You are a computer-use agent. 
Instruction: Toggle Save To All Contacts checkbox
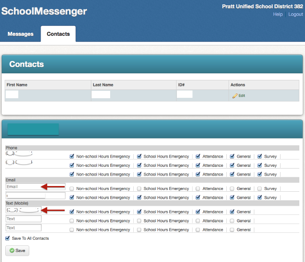pyautogui.click(x=7, y=238)
